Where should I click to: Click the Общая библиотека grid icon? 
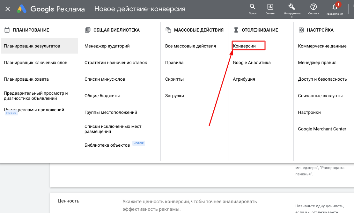[x=87, y=30]
